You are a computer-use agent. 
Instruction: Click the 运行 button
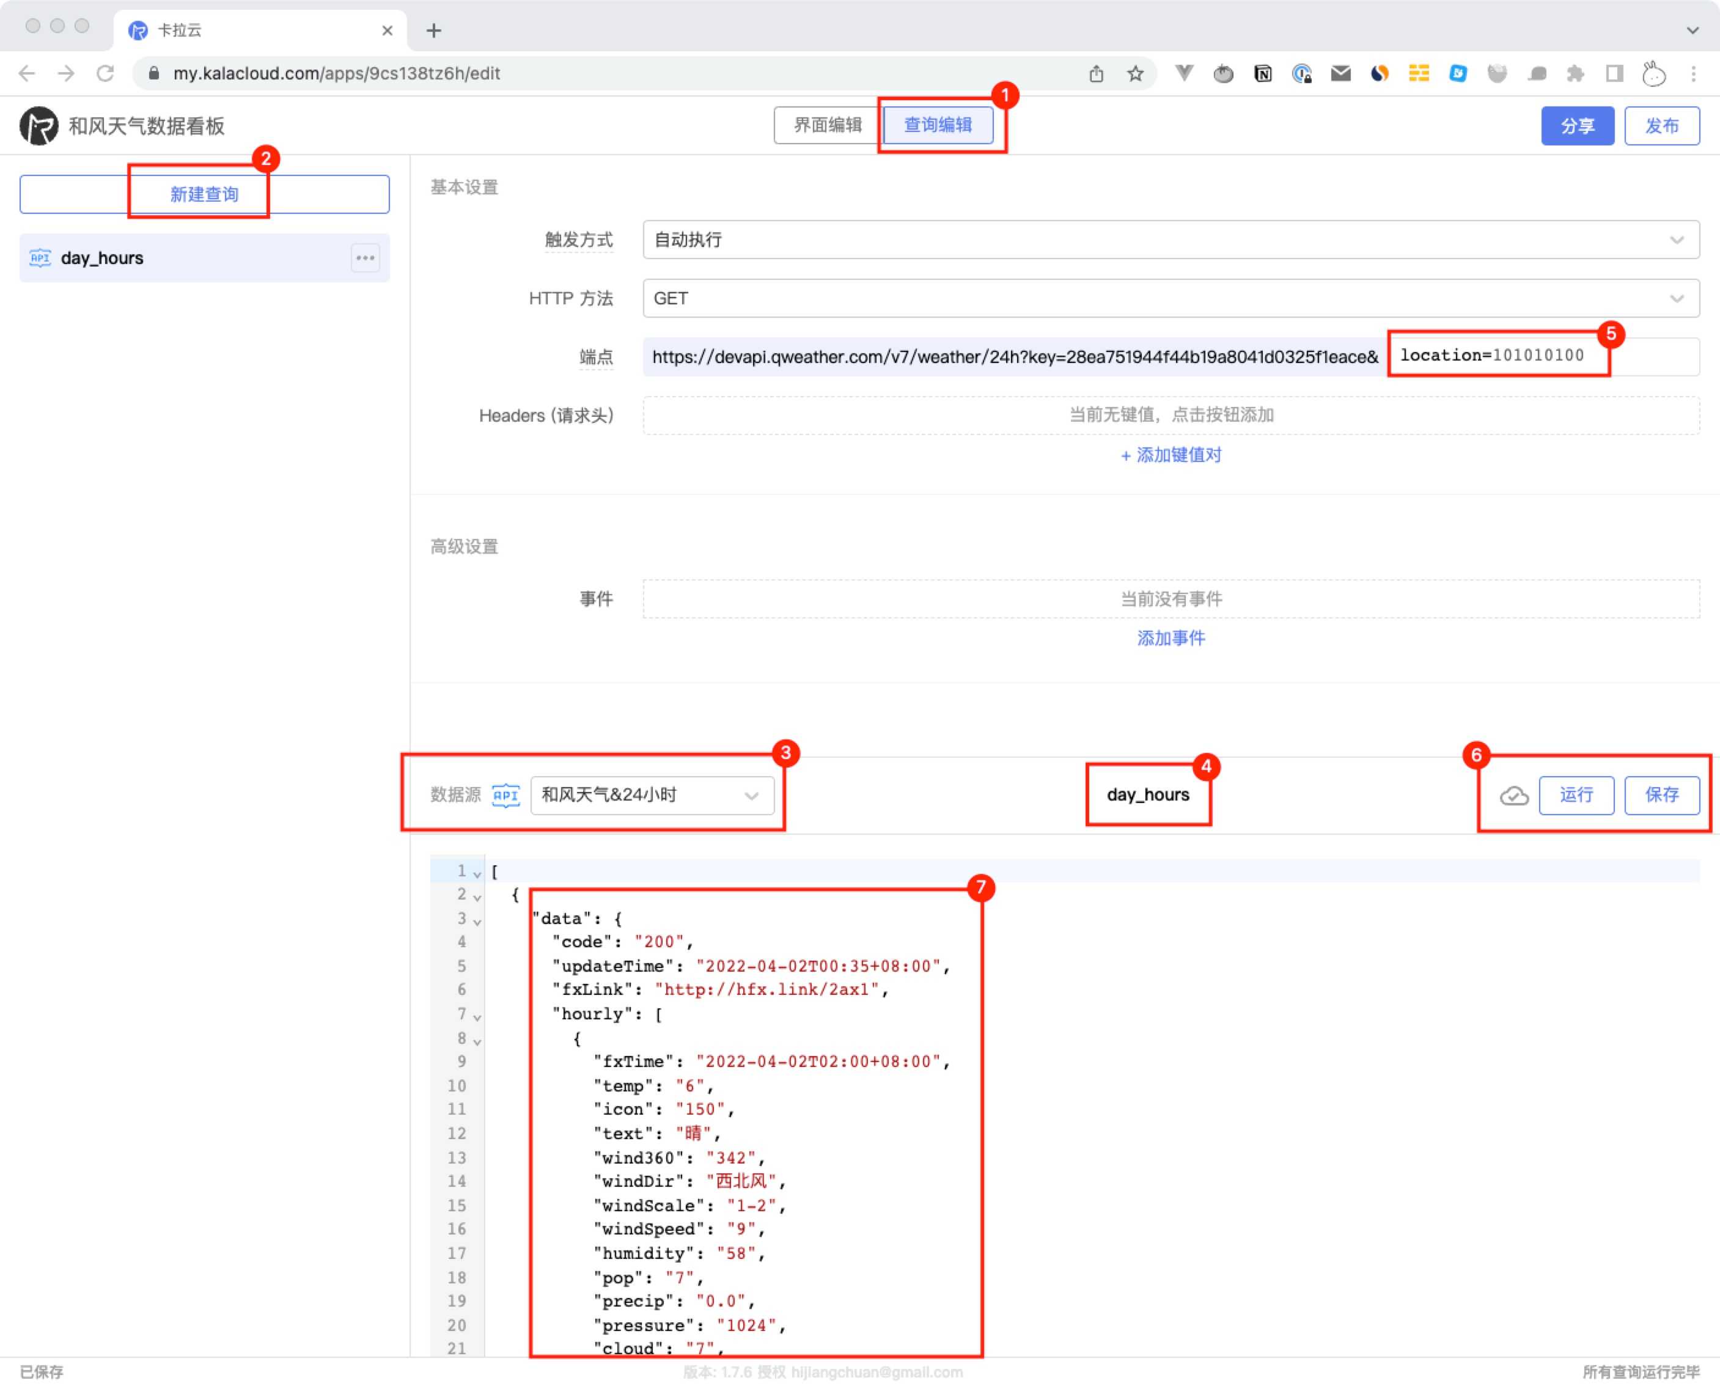tap(1576, 794)
